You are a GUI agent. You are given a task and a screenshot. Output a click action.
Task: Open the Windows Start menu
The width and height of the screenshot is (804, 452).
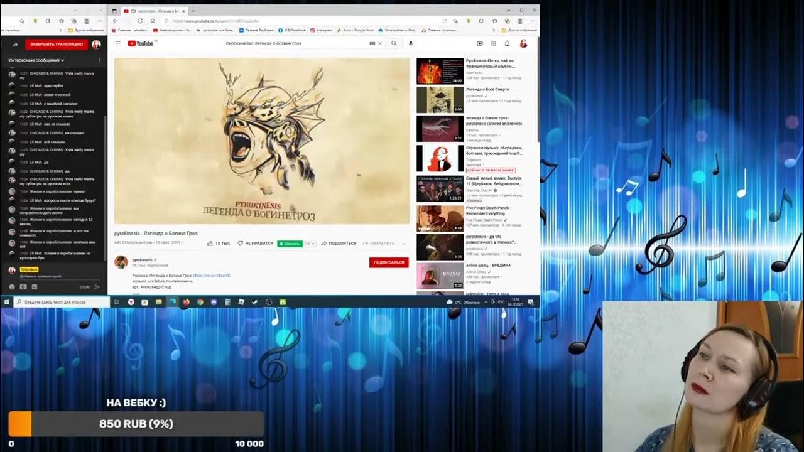(x=6, y=302)
